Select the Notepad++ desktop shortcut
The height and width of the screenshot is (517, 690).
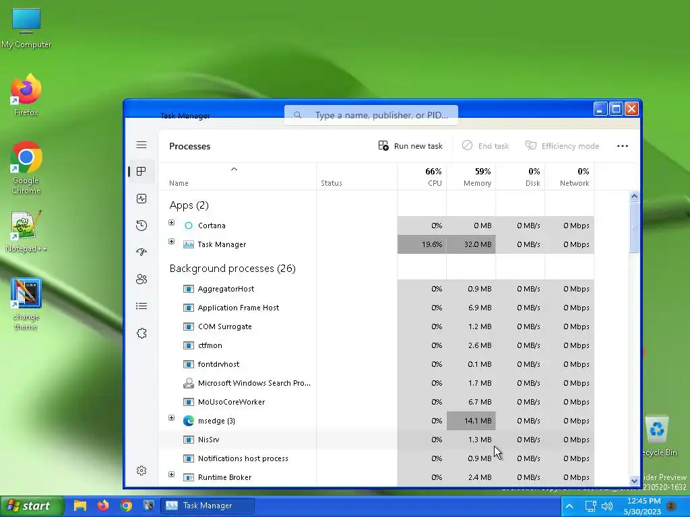(26, 232)
